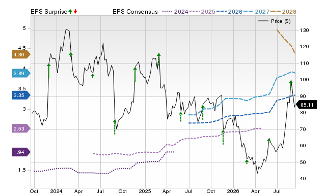Click the 70 price axis label
Viewport: 326px width, 194px height.
click(303, 129)
